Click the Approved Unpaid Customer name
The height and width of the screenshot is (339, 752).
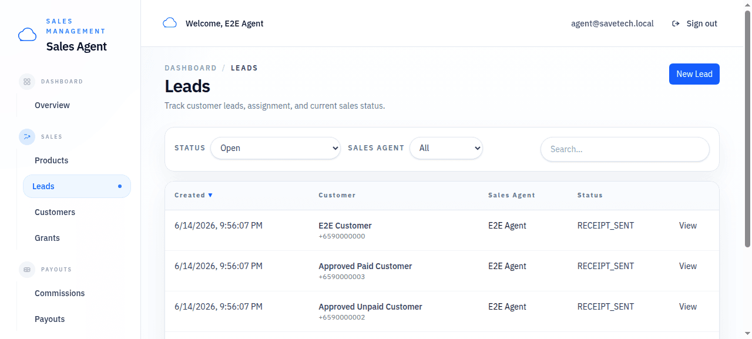click(371, 307)
